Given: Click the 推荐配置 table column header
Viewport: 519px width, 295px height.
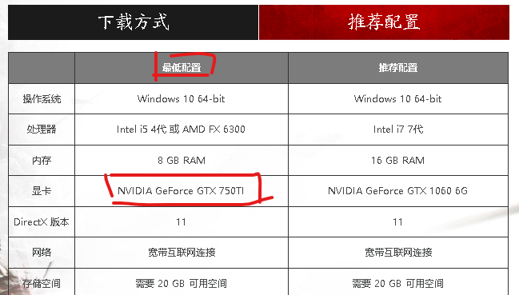Looking at the screenshot, I should point(398,68).
